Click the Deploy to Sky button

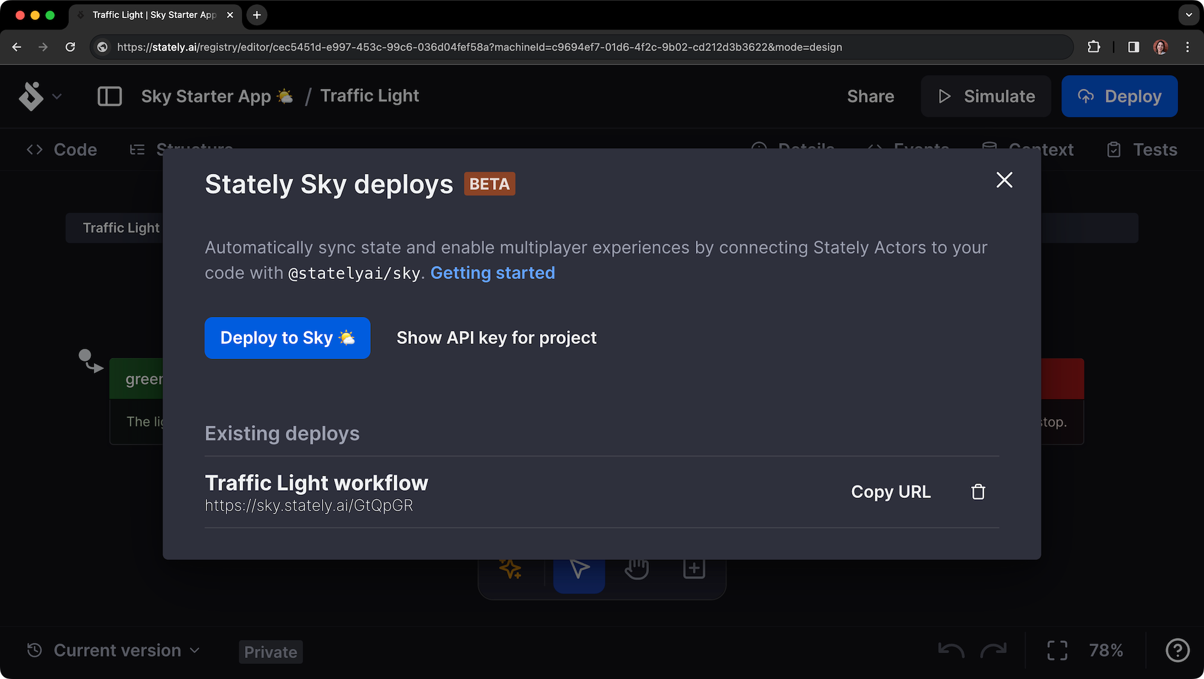pyautogui.click(x=287, y=337)
